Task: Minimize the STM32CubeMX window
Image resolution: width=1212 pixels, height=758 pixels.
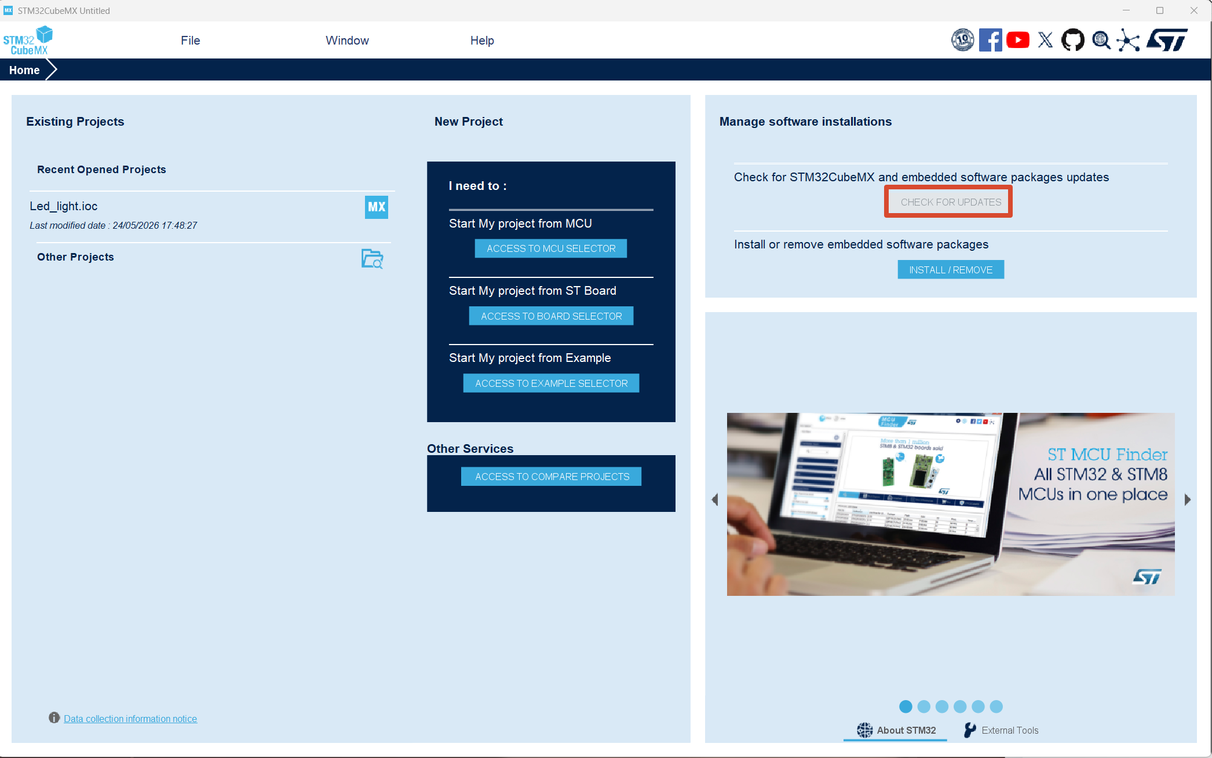Action: pos(1126,10)
